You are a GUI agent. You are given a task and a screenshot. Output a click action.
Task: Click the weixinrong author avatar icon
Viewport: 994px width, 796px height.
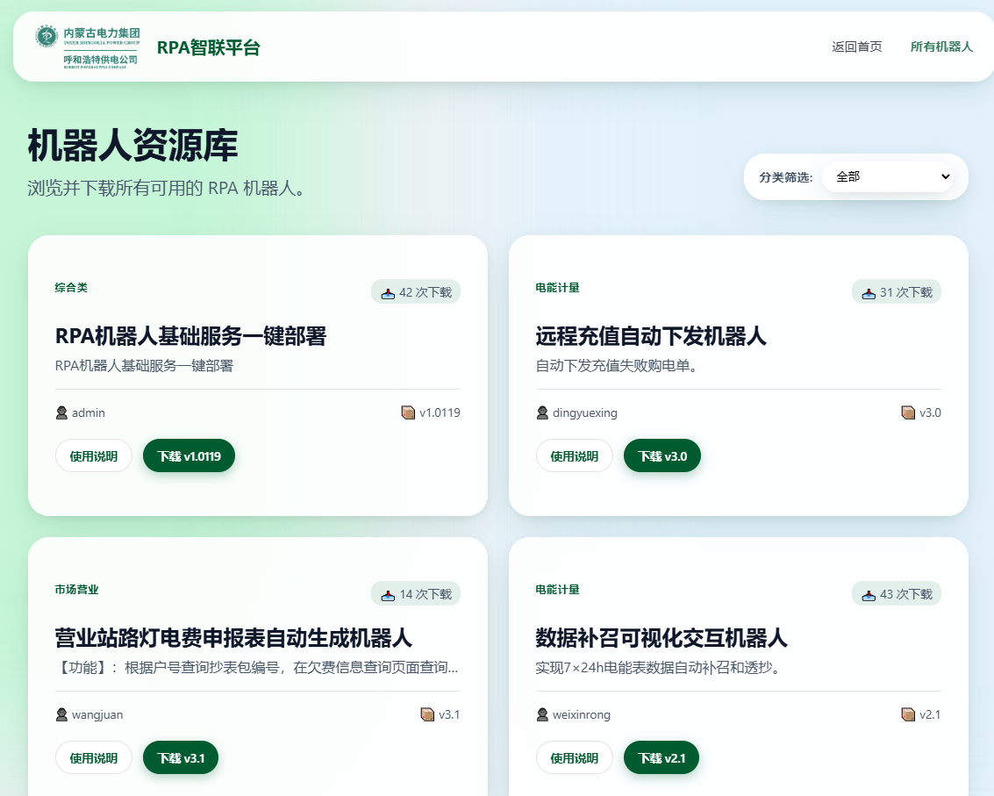[x=542, y=715]
